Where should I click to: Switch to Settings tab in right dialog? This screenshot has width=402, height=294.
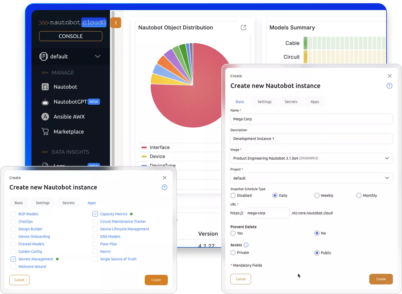click(x=264, y=102)
